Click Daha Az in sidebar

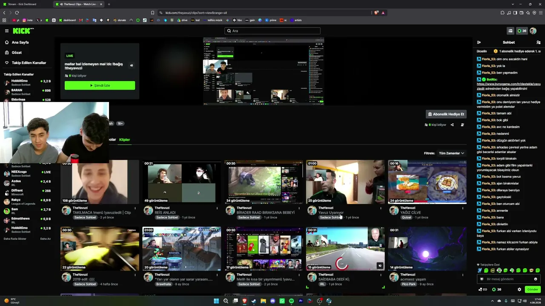point(45,239)
